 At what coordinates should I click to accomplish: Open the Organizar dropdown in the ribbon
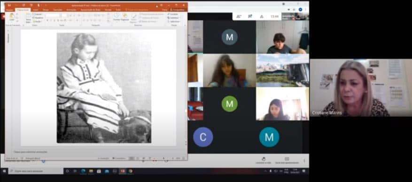click(x=125, y=17)
